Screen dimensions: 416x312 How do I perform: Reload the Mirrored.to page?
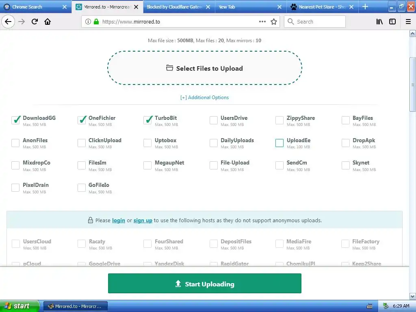[35, 22]
